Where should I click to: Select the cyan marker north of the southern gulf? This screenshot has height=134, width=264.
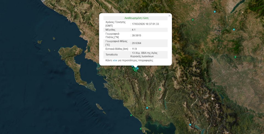coord(147,108)
